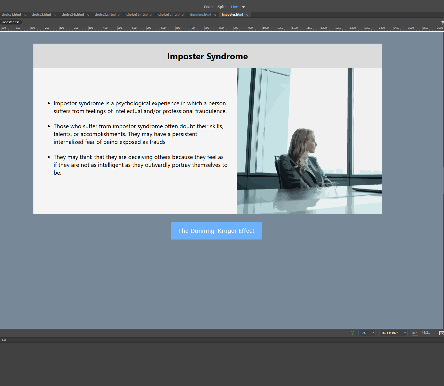Screen dimensions: 444x386
Task: Open the choice3d.html document tab
Action: pyautogui.click(x=169, y=15)
